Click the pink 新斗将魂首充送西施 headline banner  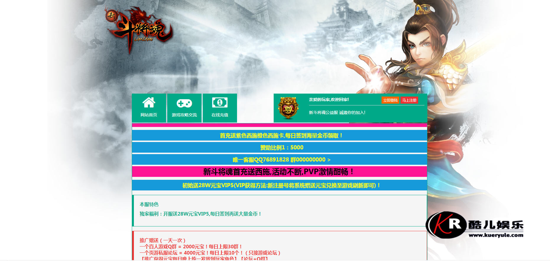[279, 172]
